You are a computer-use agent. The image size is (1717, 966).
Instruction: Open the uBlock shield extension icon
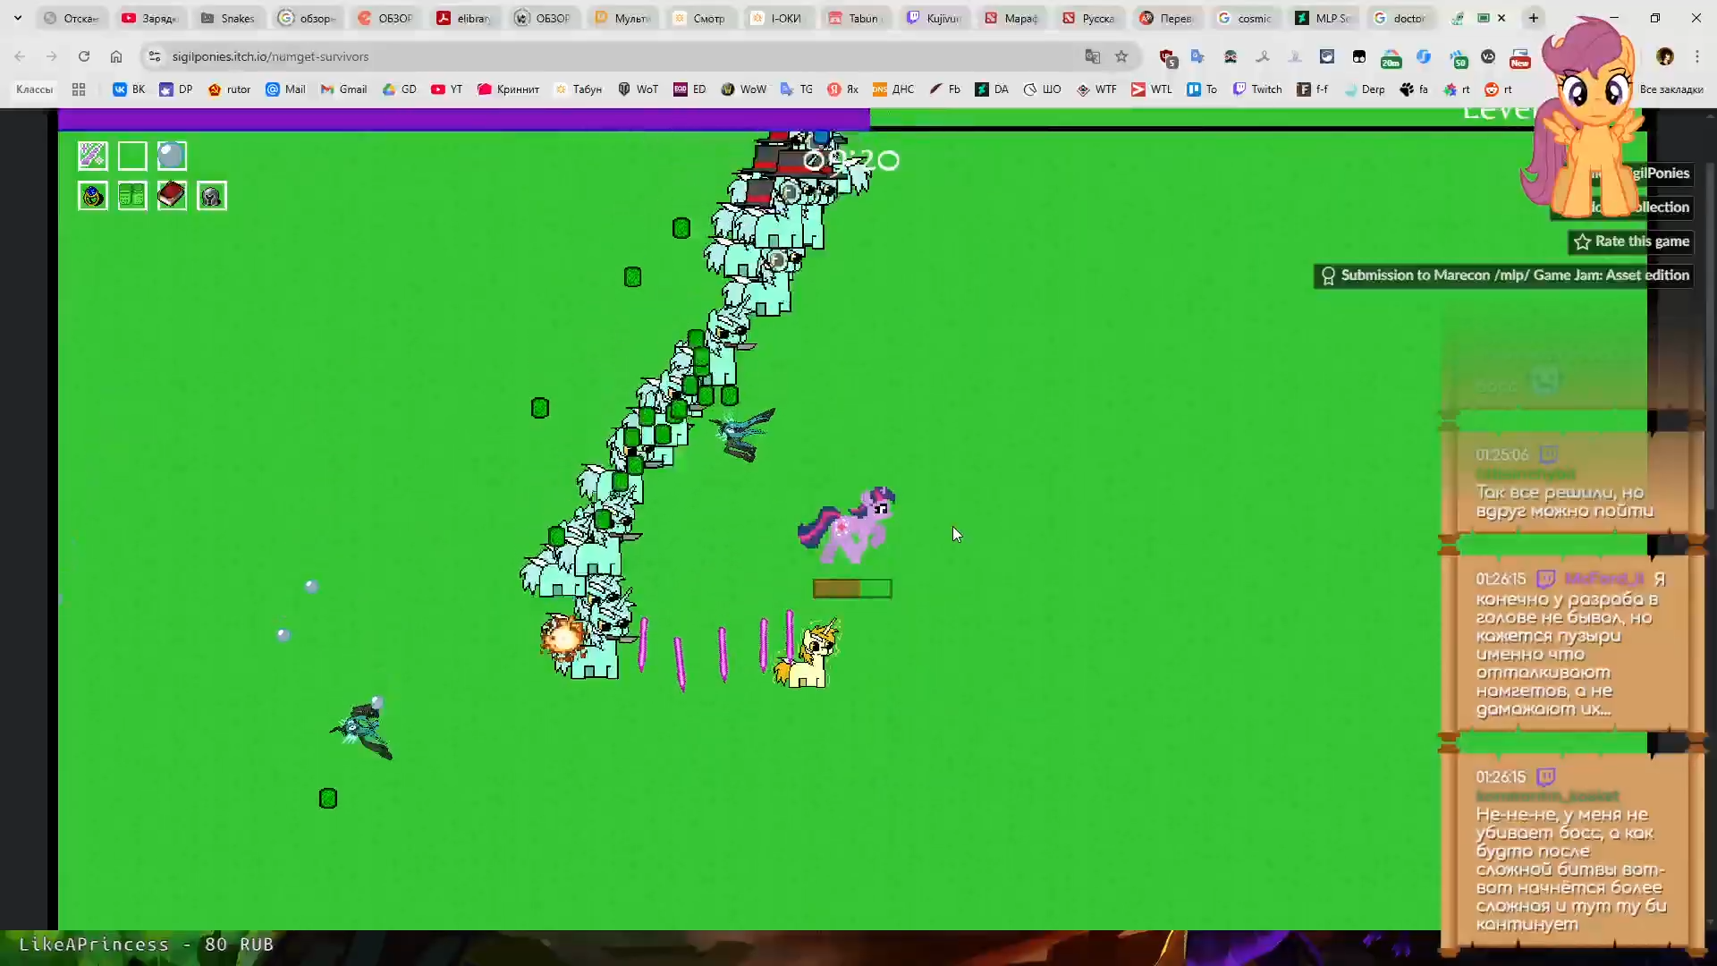pos(1168,57)
